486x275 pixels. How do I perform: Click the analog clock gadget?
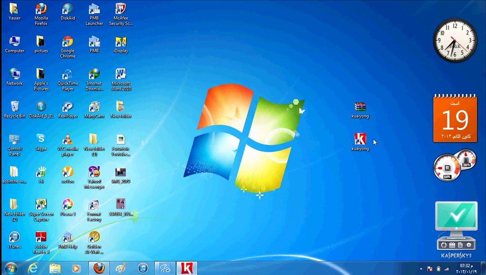click(x=455, y=40)
